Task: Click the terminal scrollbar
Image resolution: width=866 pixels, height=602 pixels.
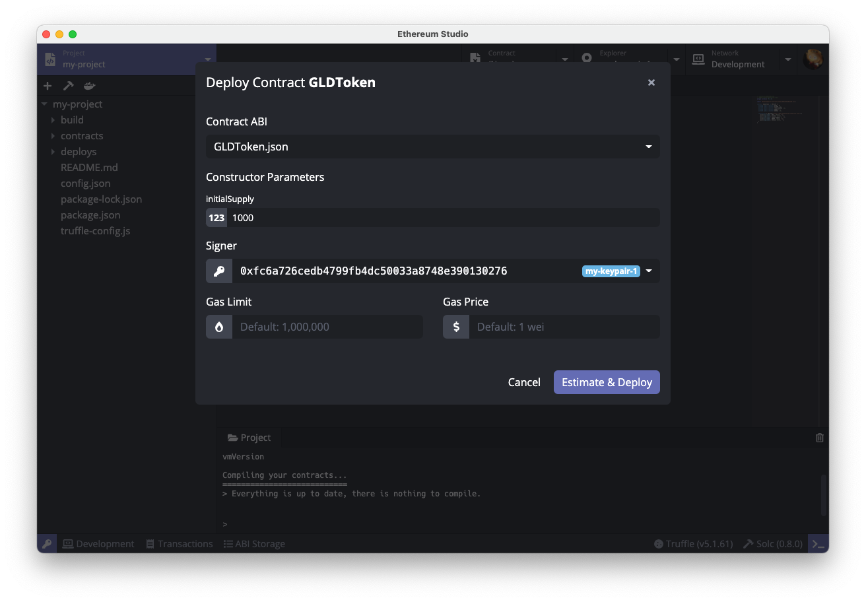Action: [823, 495]
